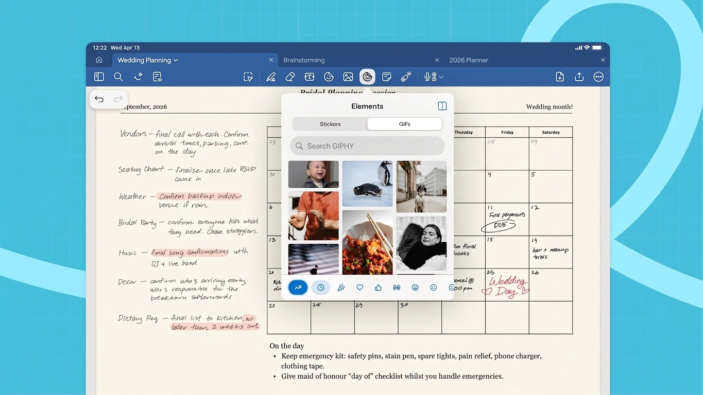Image resolution: width=703 pixels, height=395 pixels.
Task: Click the 'Wedding month!' header text
Action: point(549,107)
